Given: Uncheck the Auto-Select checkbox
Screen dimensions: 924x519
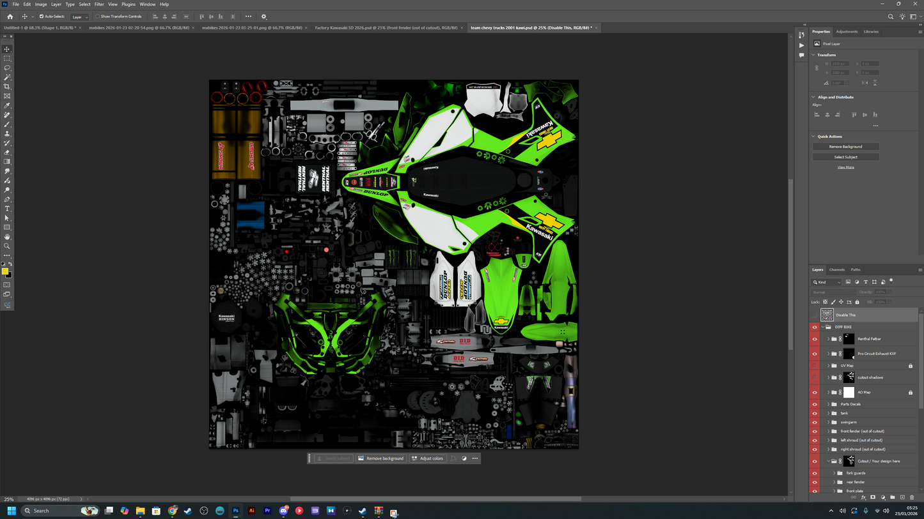Looking at the screenshot, I should click(x=42, y=17).
